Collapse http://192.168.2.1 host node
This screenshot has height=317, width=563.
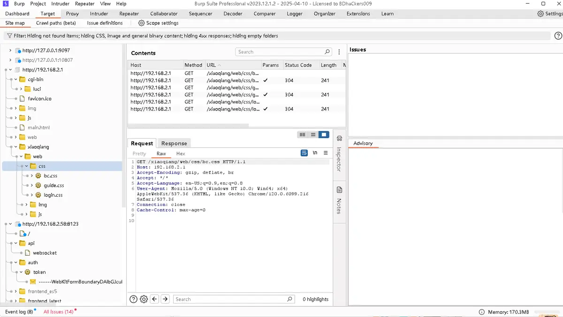10,70
